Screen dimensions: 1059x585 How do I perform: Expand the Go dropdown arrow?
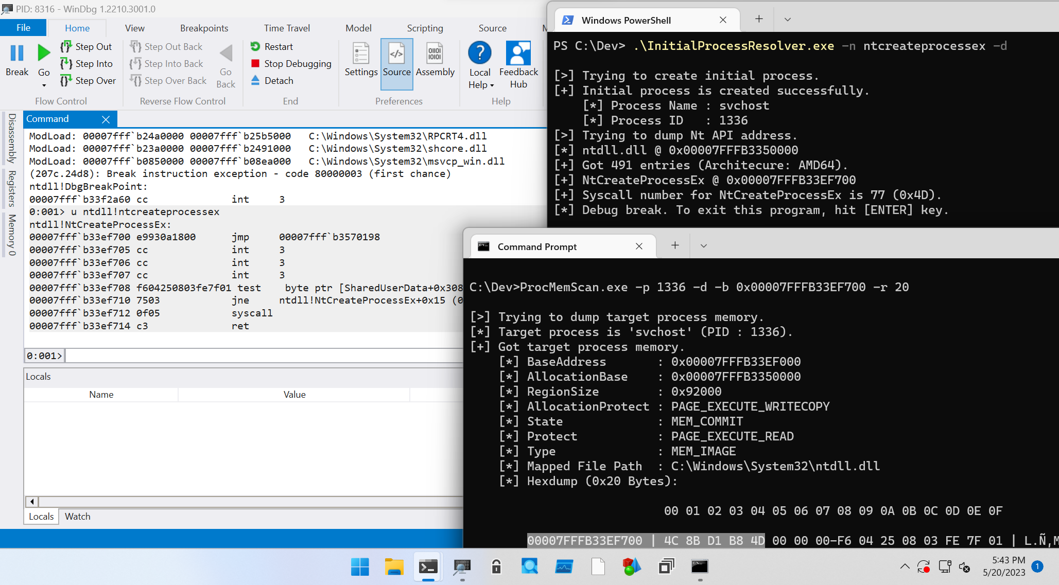(44, 85)
